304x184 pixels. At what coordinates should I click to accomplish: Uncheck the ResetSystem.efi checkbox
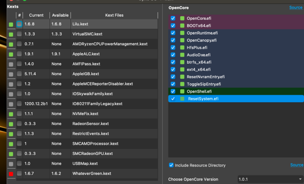[x=173, y=99]
